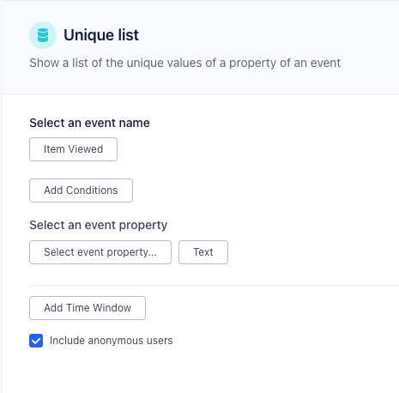Viewport: 399px width, 393px height.
Task: Uncheck the Include anonymous users checkbox
Action: [36, 341]
